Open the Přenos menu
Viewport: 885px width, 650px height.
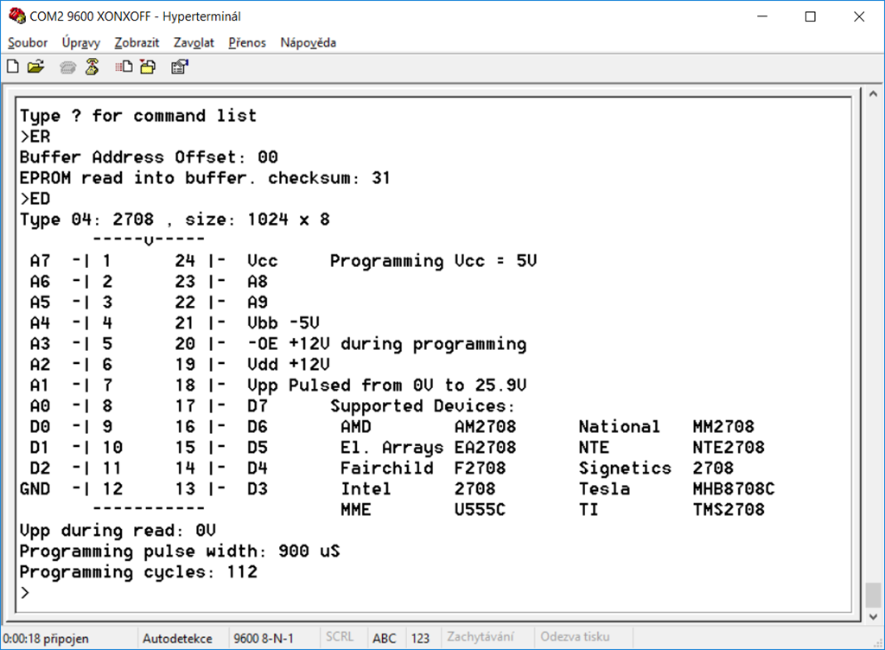[247, 42]
